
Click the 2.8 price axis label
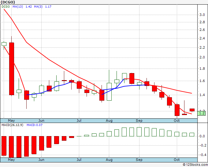[202, 22]
